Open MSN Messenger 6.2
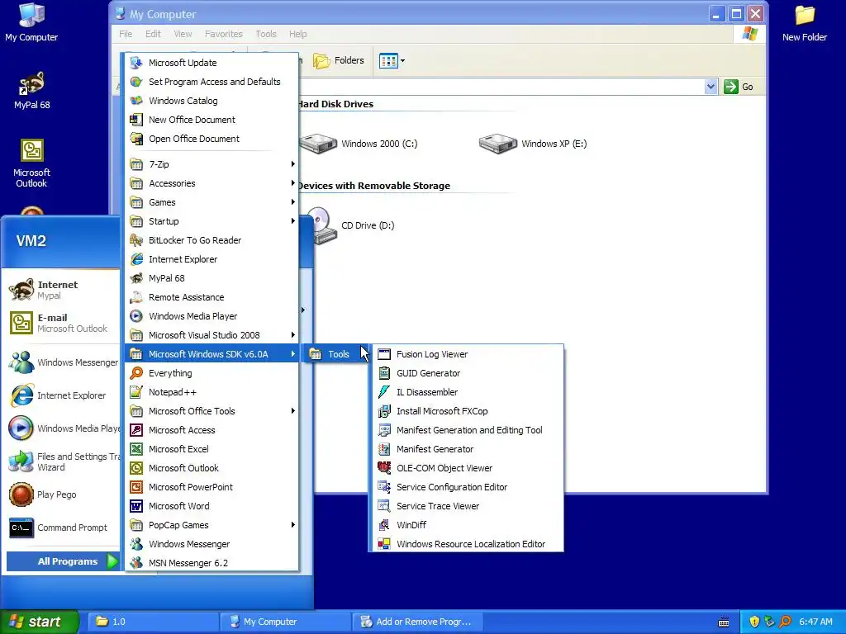Screen dimensions: 846x634 tap(211, 563)
